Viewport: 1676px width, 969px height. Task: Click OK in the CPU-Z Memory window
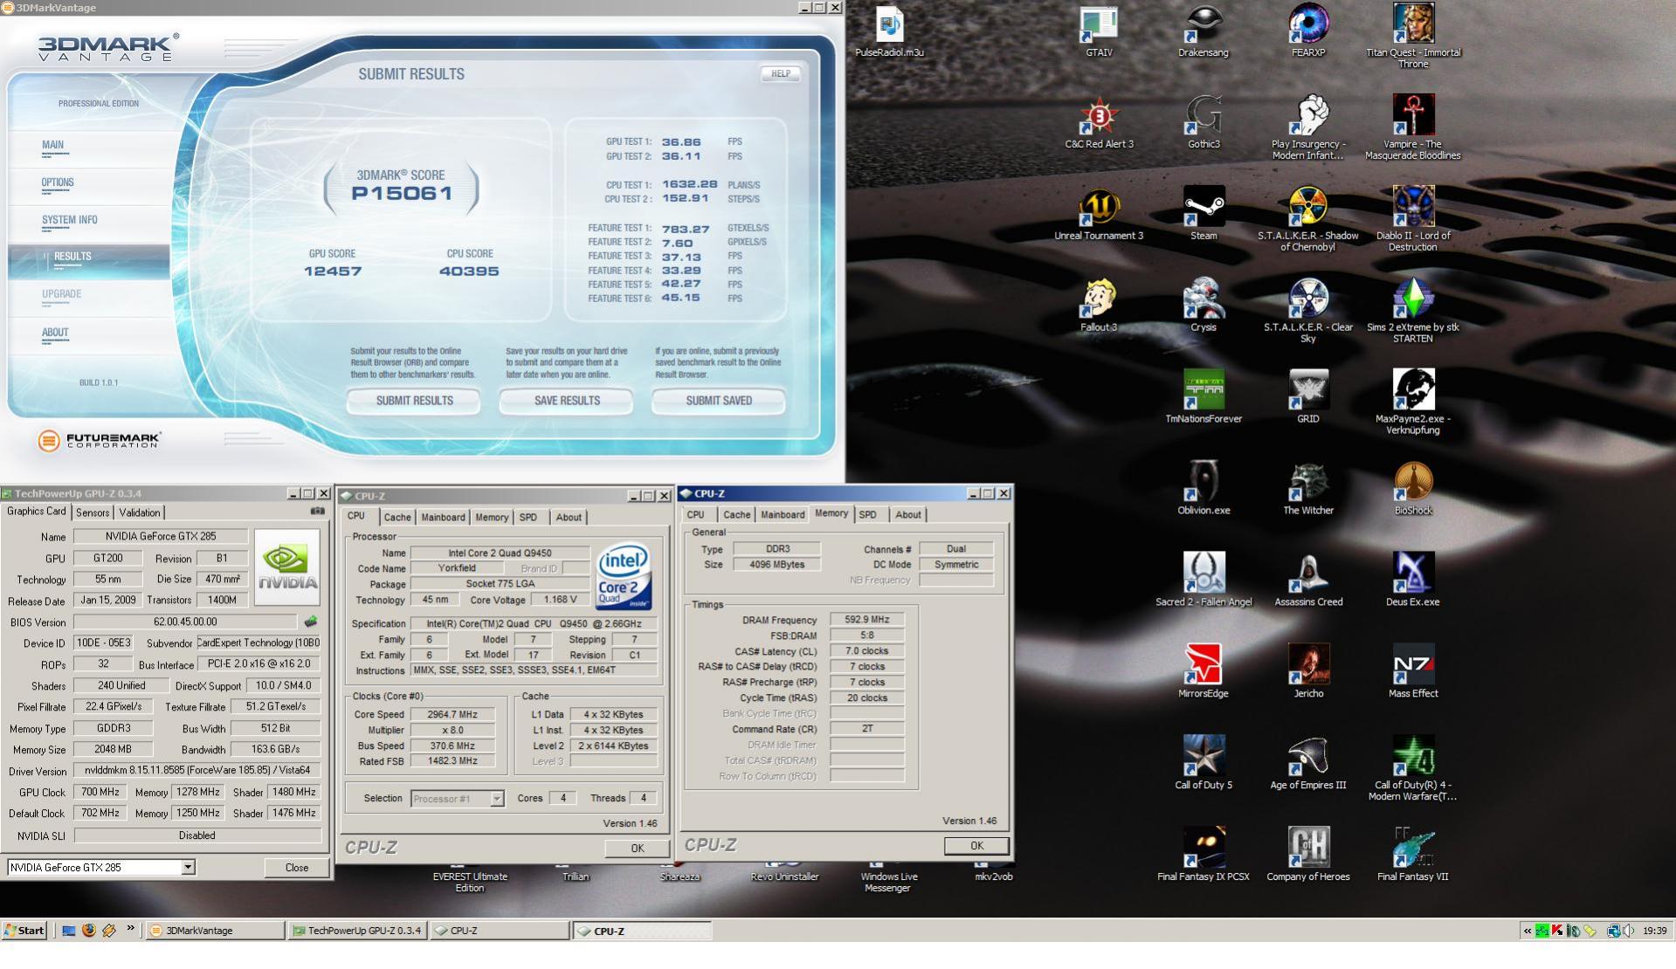[x=976, y=845]
